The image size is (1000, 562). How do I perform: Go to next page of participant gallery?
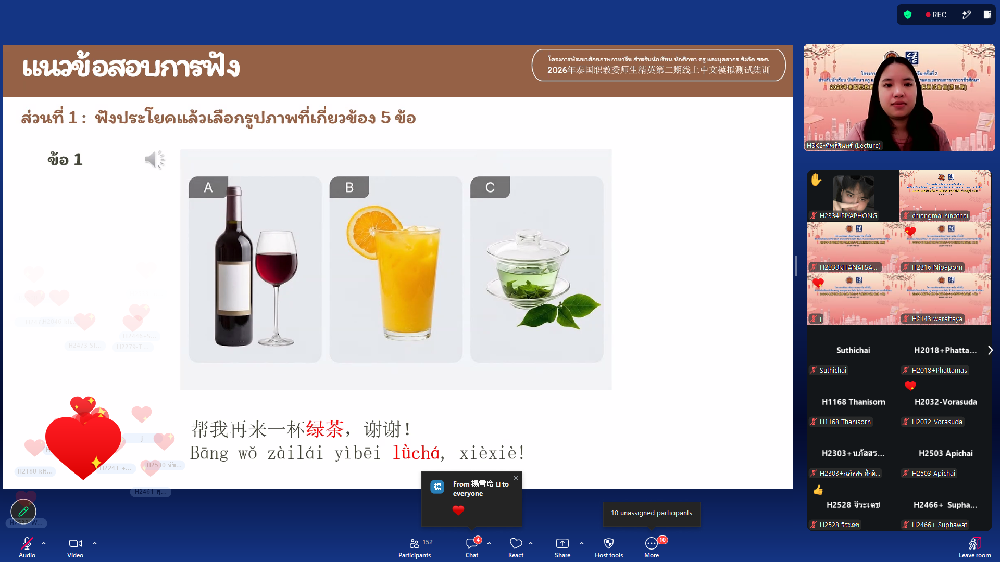tap(990, 350)
